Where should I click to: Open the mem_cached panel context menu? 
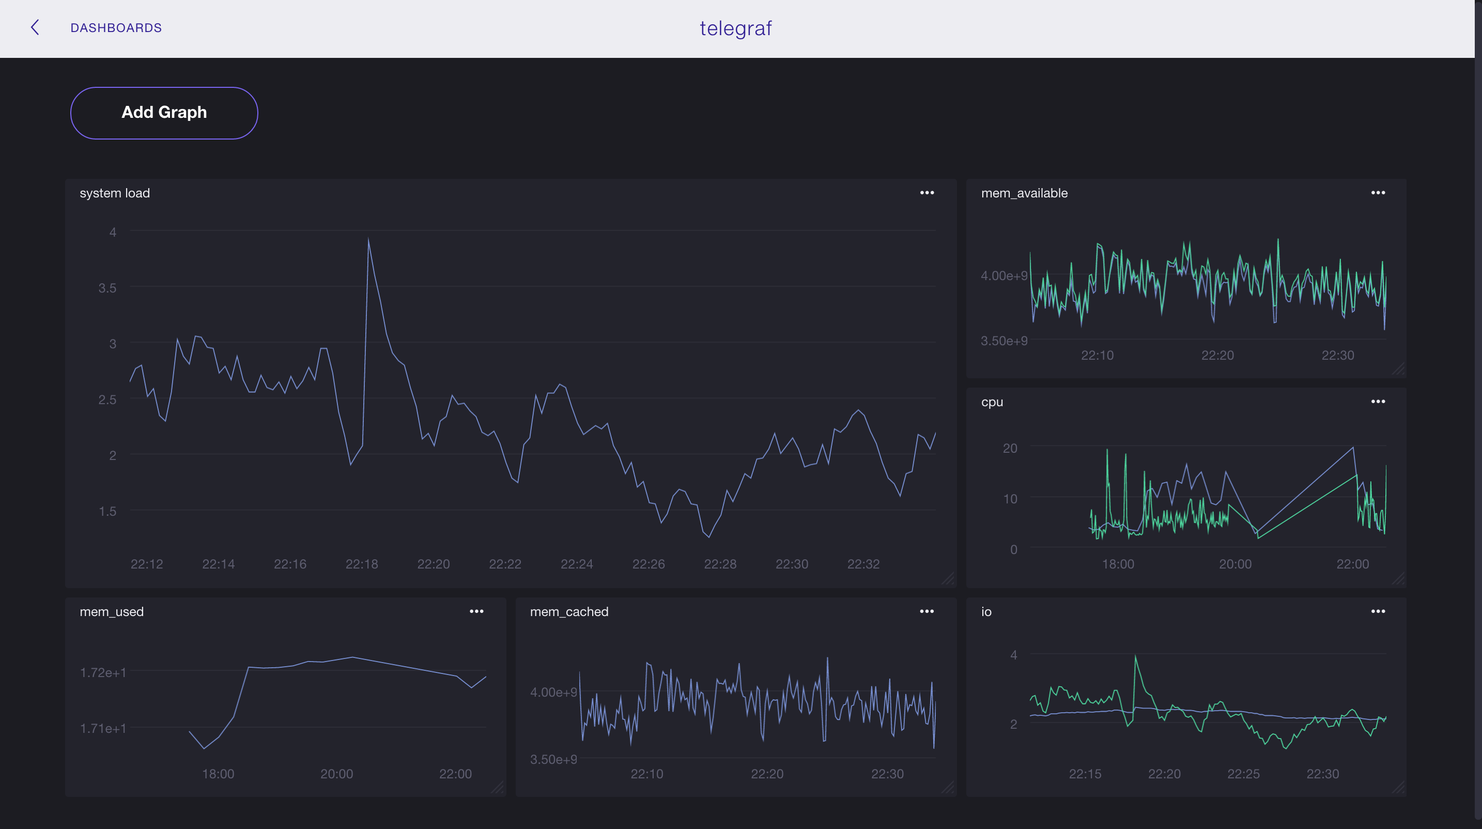pyautogui.click(x=926, y=611)
